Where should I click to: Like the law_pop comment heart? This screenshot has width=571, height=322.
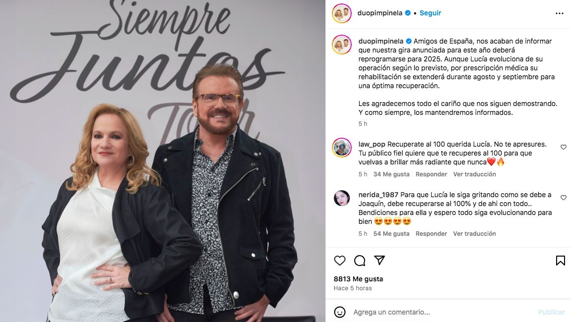(564, 147)
